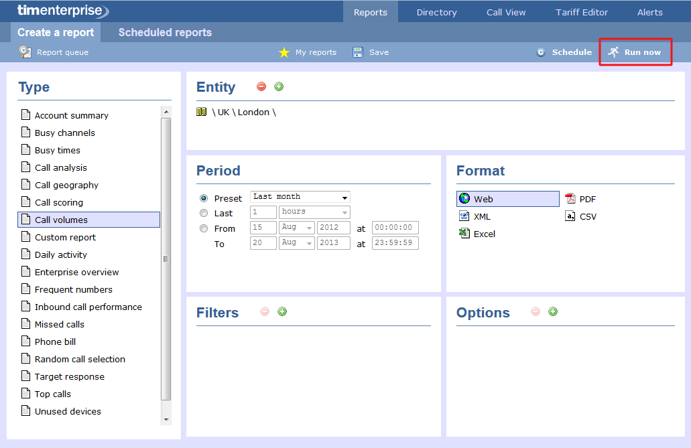Click the Run now runner icon
Viewport: 691px width, 448px height.
pos(613,52)
